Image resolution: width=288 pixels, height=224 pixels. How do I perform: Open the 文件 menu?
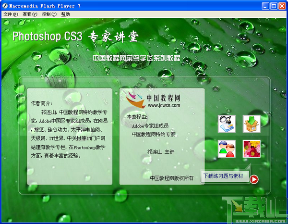[11, 14]
